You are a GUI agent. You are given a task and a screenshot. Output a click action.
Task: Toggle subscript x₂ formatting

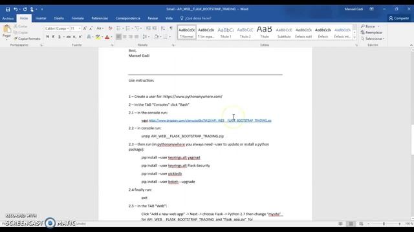(74, 37)
